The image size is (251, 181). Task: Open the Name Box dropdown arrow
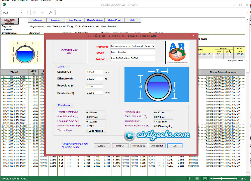[21, 12]
